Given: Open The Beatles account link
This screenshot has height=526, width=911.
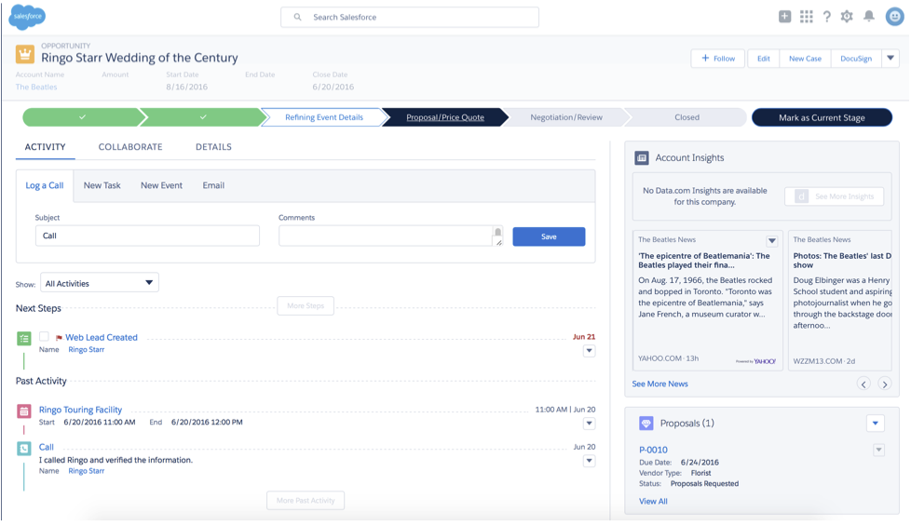Looking at the screenshot, I should (36, 88).
